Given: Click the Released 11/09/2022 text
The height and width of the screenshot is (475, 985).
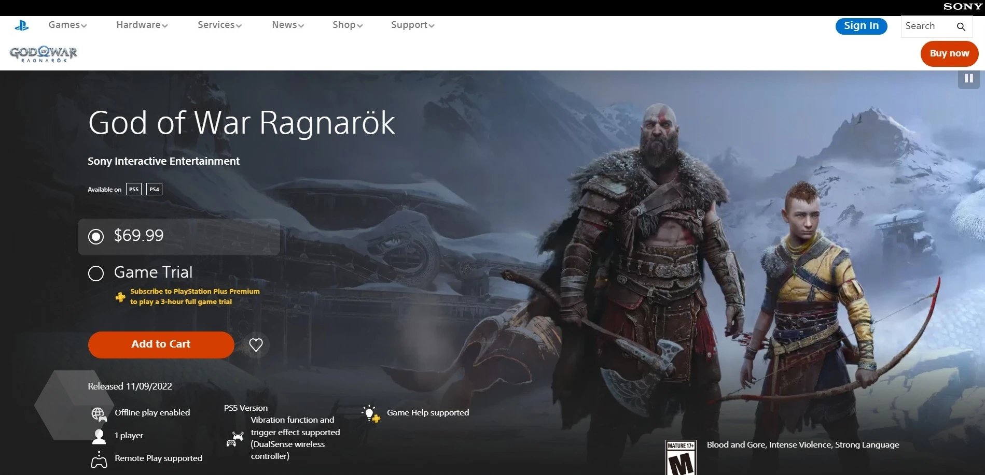Looking at the screenshot, I should coord(130,386).
